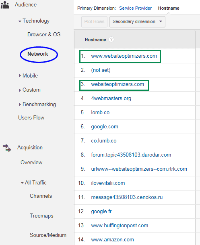Screen dimensions: 200x245
Task: Open the Audience section
Action: click(26, 5)
